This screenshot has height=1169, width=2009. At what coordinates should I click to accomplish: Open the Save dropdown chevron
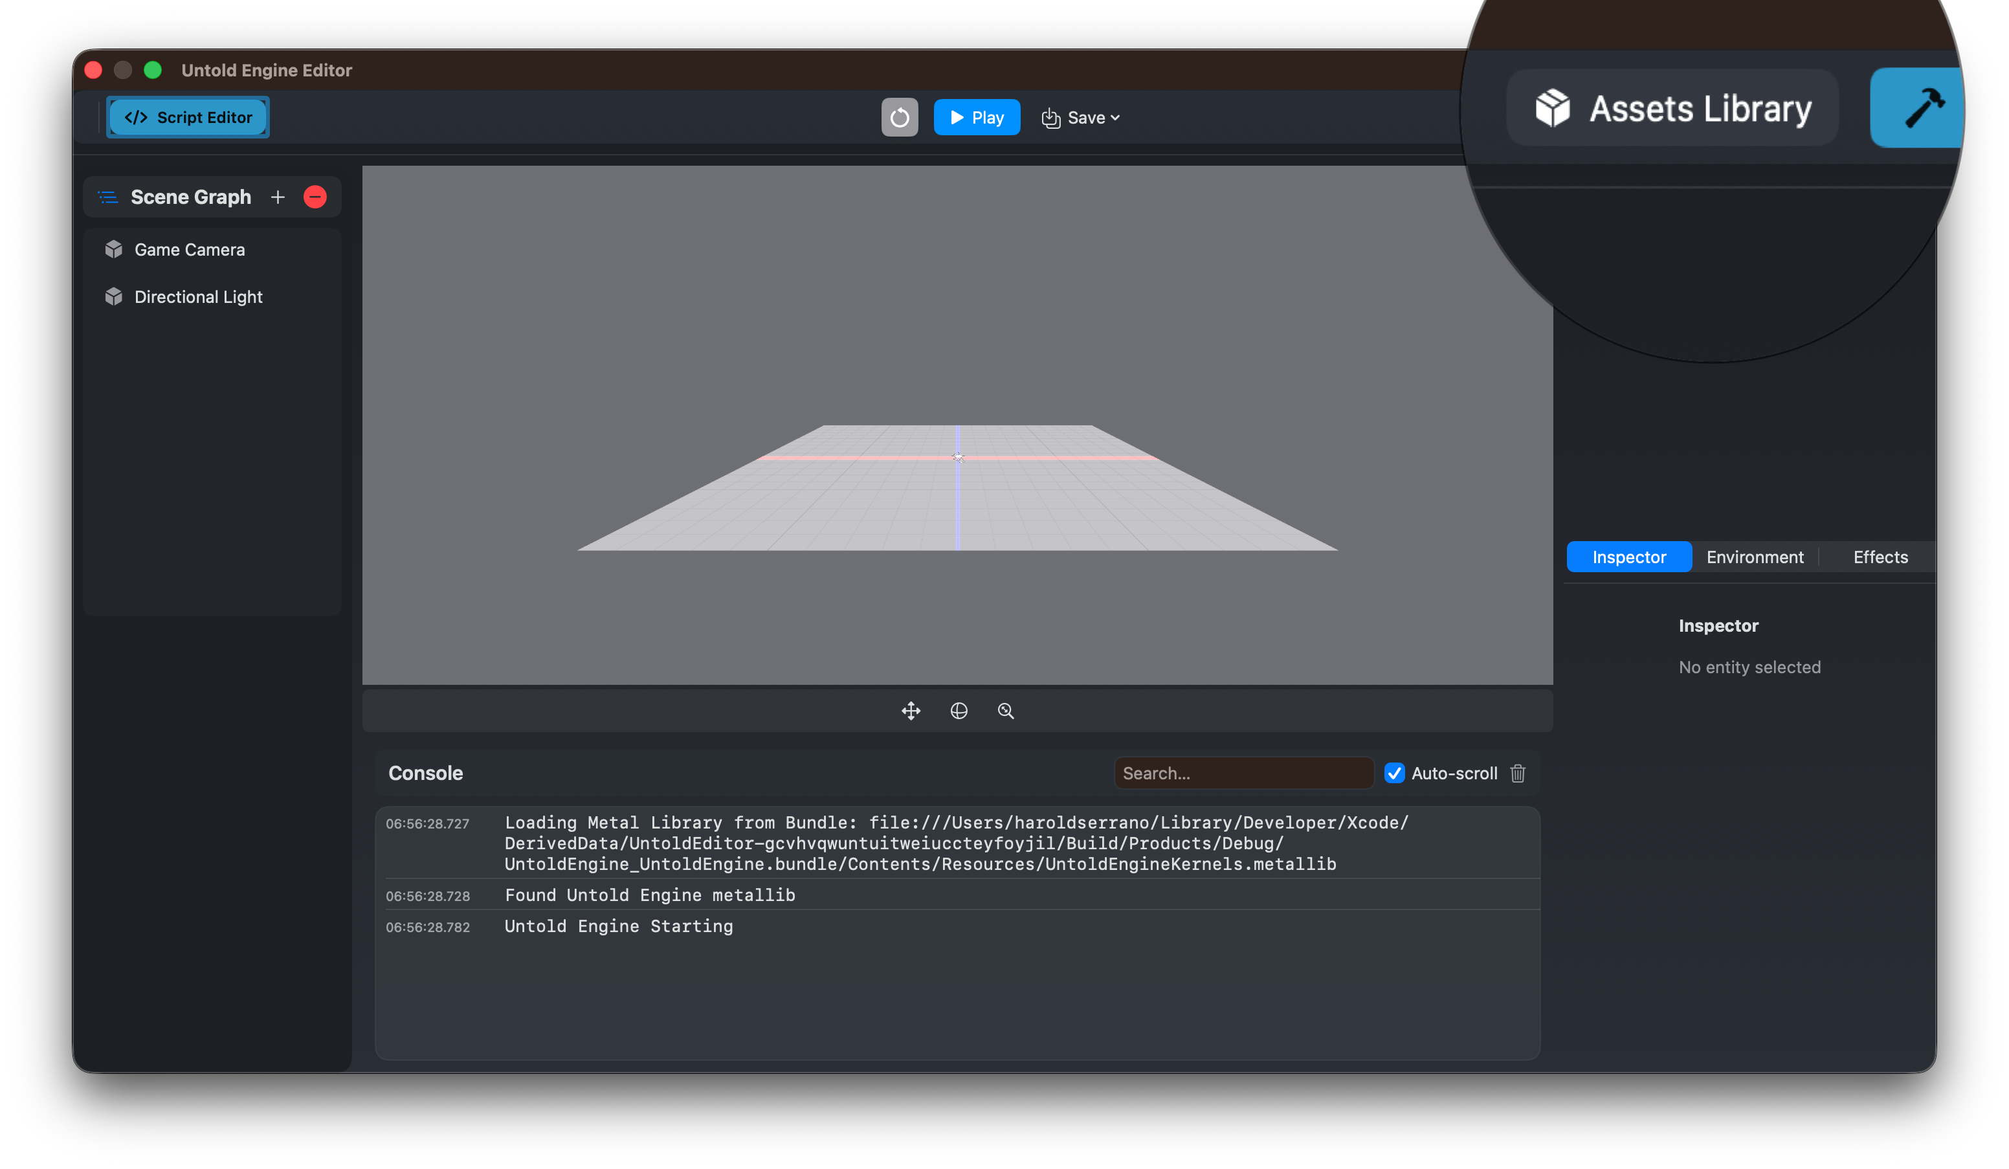(1115, 117)
